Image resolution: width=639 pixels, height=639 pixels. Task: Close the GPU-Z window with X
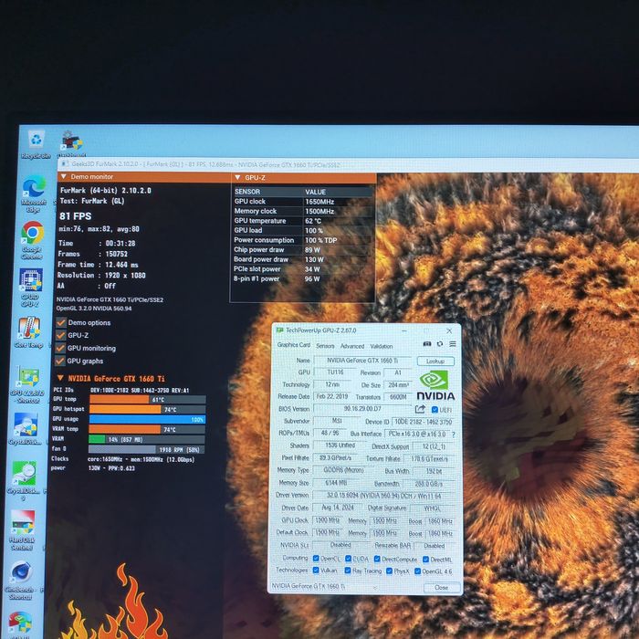[x=449, y=330]
